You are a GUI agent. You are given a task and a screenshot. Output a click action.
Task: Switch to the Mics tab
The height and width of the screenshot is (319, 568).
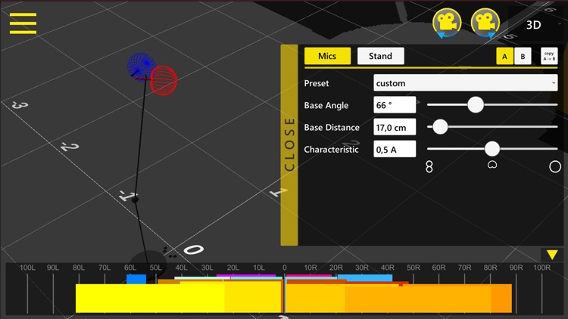(x=327, y=56)
